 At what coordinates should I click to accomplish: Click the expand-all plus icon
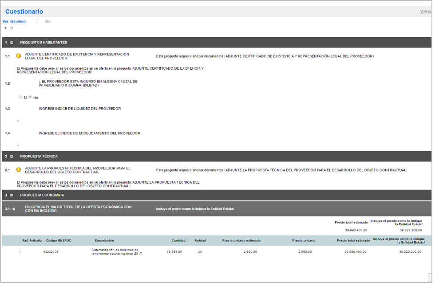[6, 28]
